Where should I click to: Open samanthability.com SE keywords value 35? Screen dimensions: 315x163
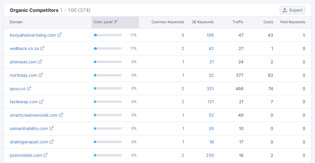pyautogui.click(x=211, y=128)
